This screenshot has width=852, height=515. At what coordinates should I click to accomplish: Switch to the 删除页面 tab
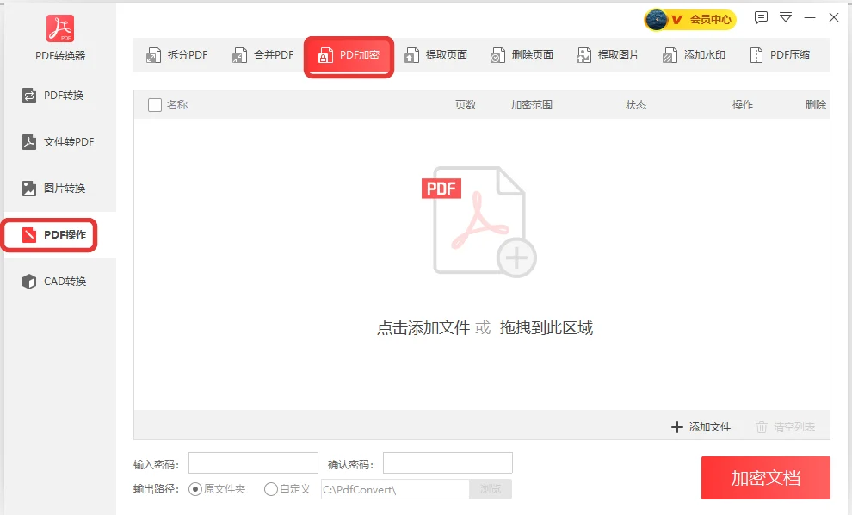click(x=522, y=55)
